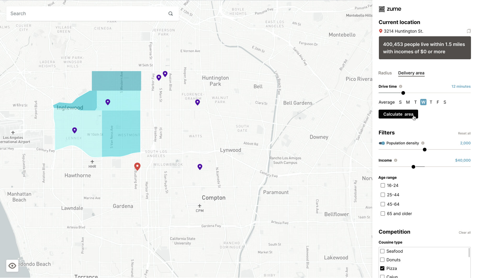Choose the Average drive time option

click(x=386, y=102)
